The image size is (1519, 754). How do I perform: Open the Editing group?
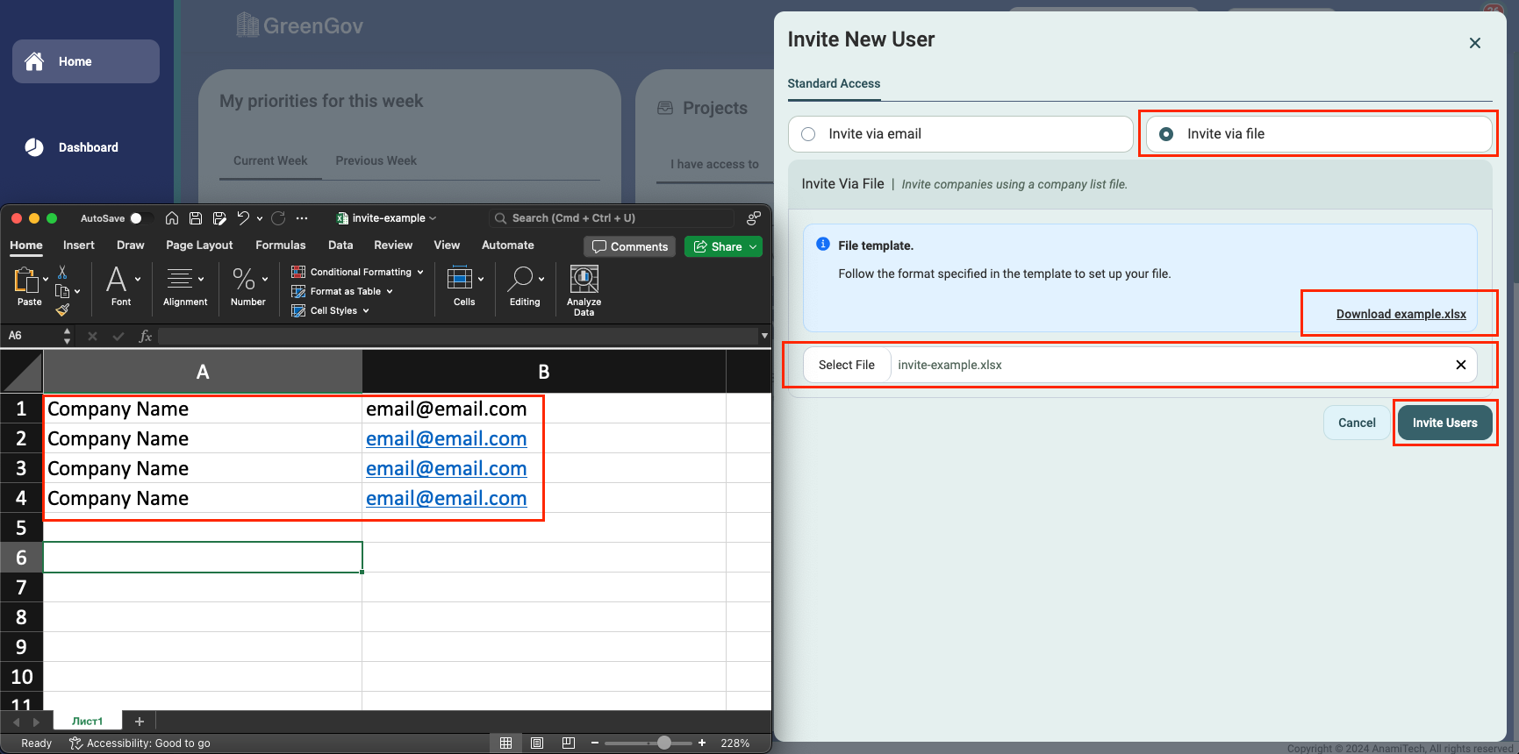[x=525, y=287]
